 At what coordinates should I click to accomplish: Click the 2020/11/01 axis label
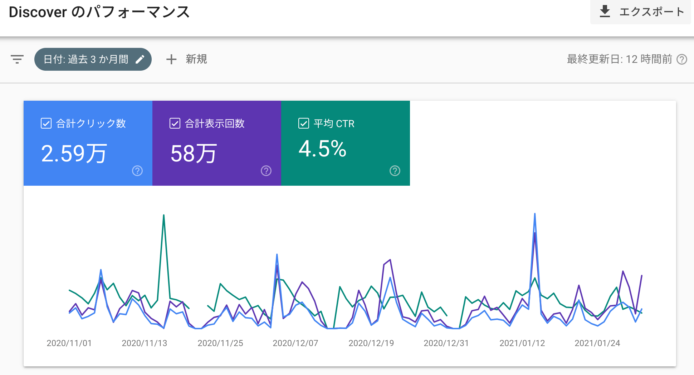click(x=69, y=343)
